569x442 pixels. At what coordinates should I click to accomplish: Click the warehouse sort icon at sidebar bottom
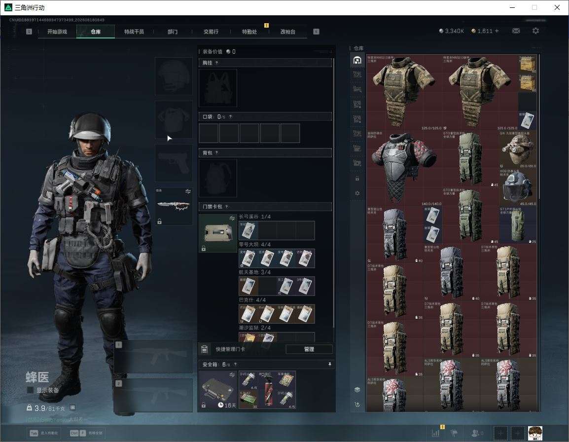[357, 404]
